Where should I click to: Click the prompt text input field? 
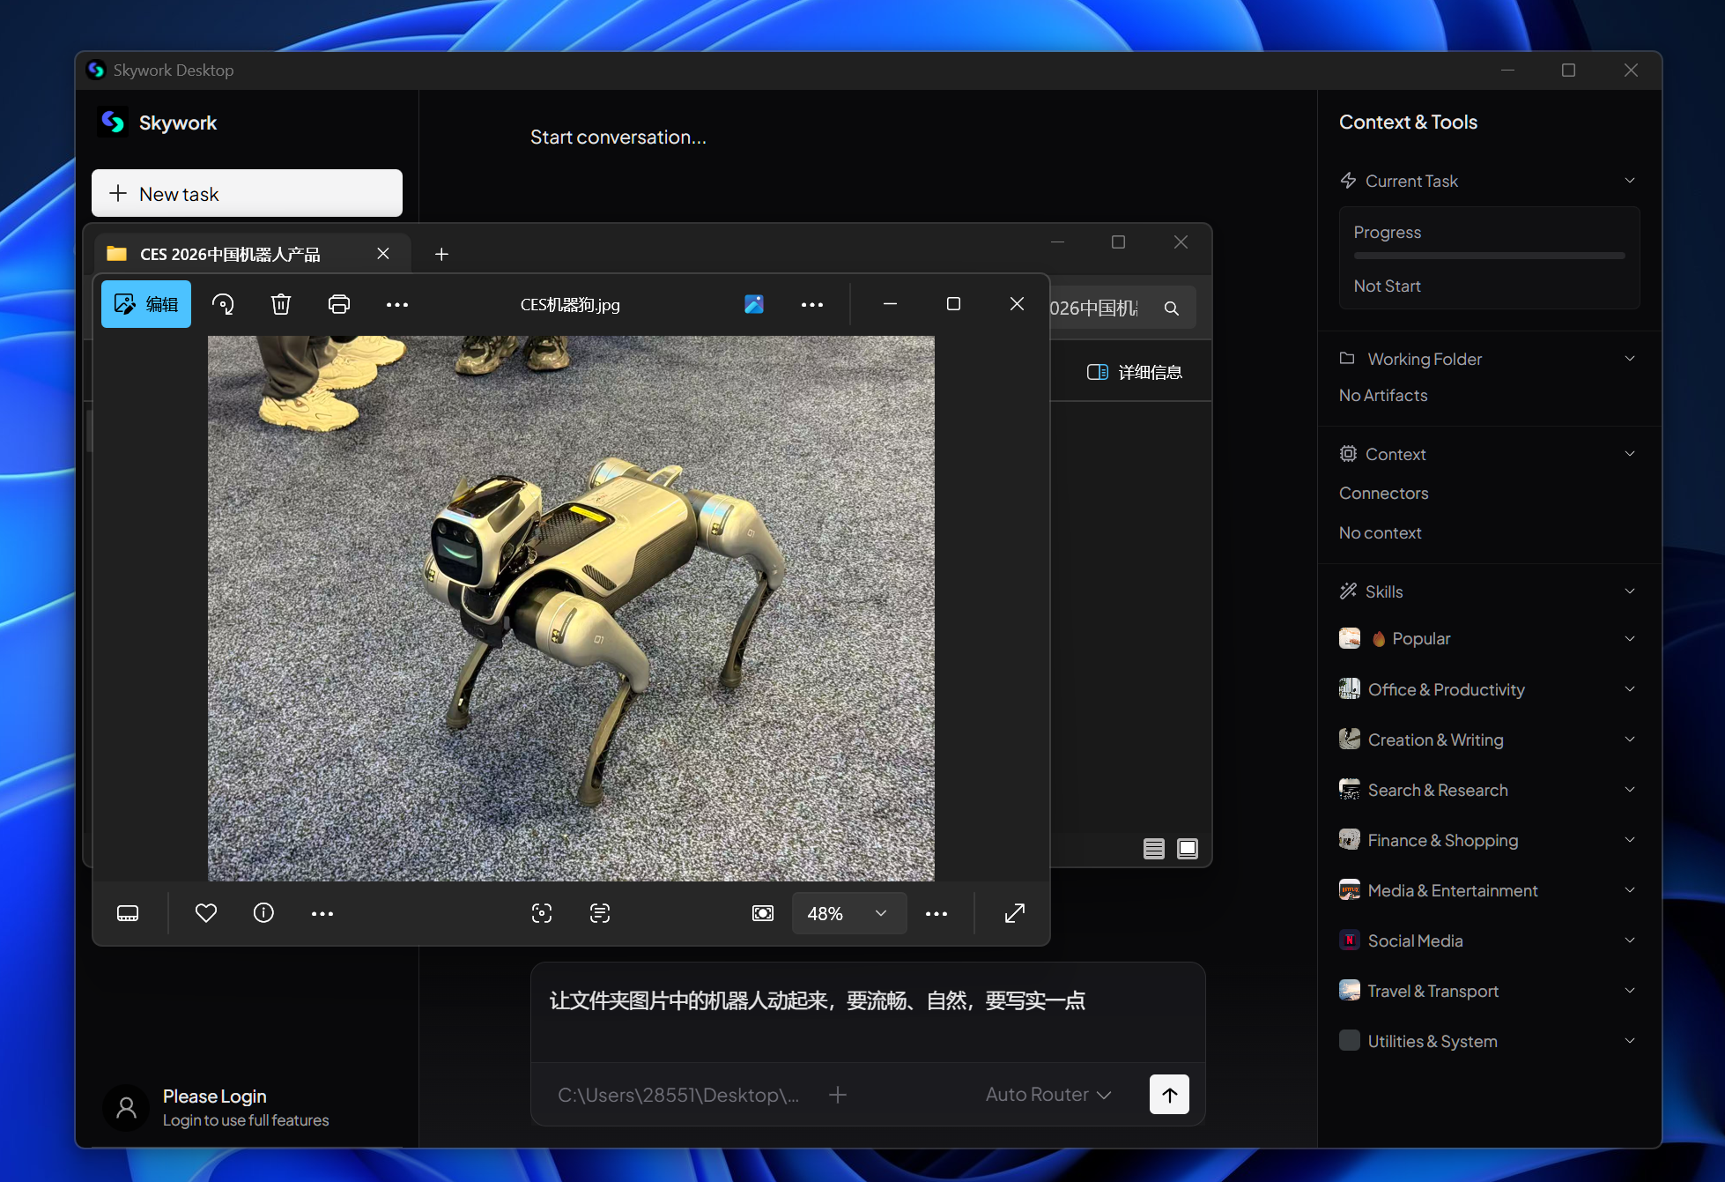coord(867,1012)
